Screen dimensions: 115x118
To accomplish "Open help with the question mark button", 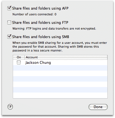I will pos(10,107).
